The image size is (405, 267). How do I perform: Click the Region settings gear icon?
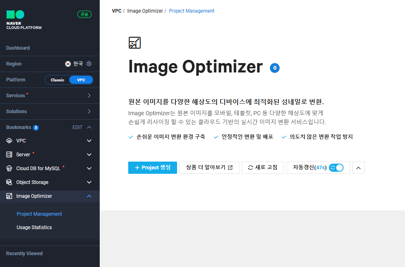(x=89, y=63)
